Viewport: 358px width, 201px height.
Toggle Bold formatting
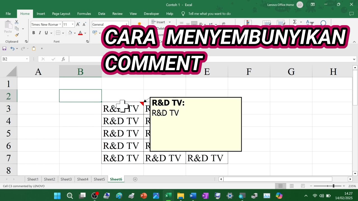(x=34, y=33)
